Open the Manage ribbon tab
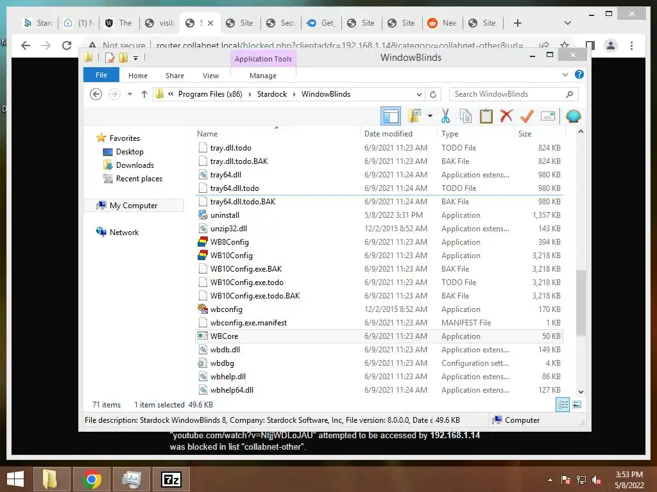The image size is (657, 492). 263,76
